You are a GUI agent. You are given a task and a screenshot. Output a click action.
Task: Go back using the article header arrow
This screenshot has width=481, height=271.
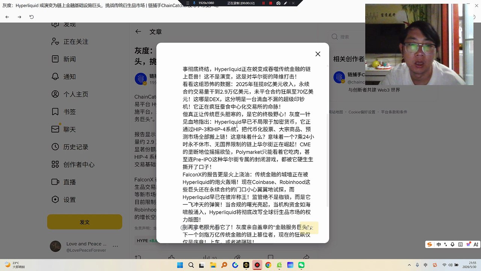pyautogui.click(x=138, y=32)
